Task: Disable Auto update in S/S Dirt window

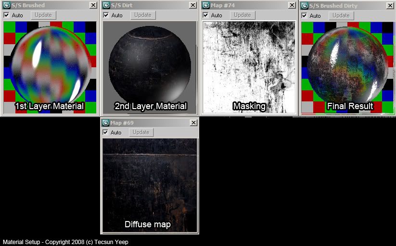Action: (106, 15)
